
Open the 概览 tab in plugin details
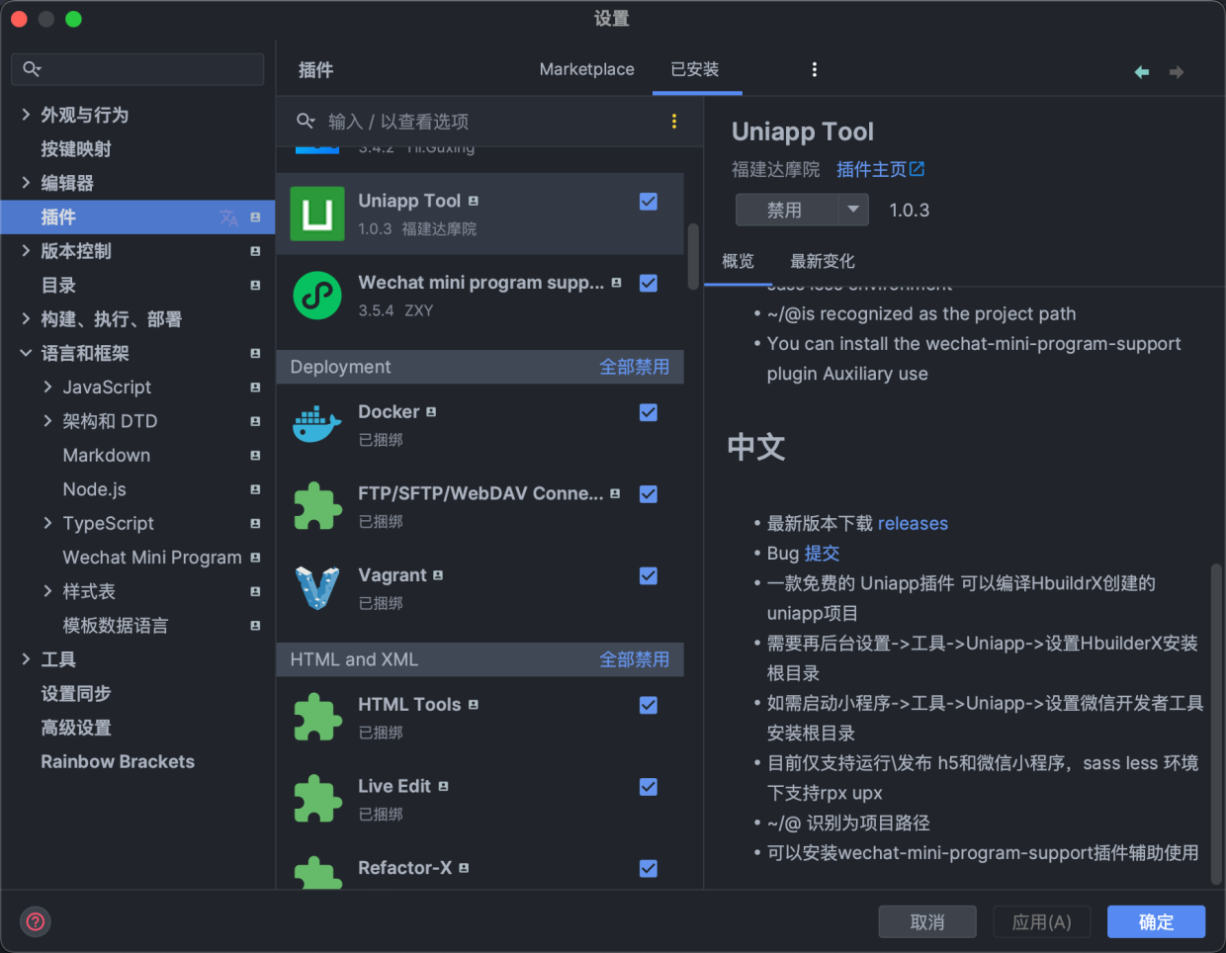click(x=738, y=261)
